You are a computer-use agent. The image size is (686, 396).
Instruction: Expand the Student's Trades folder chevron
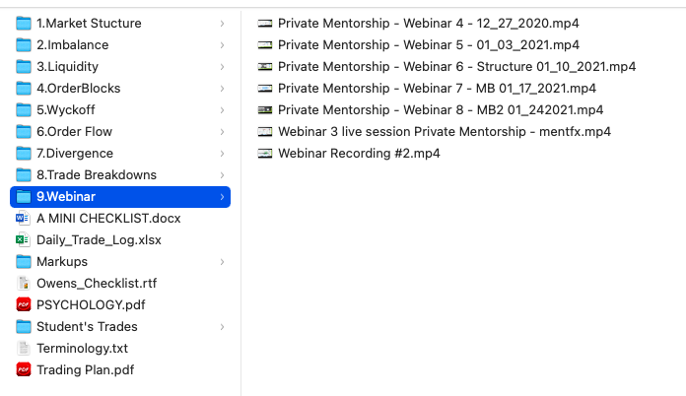[223, 326]
